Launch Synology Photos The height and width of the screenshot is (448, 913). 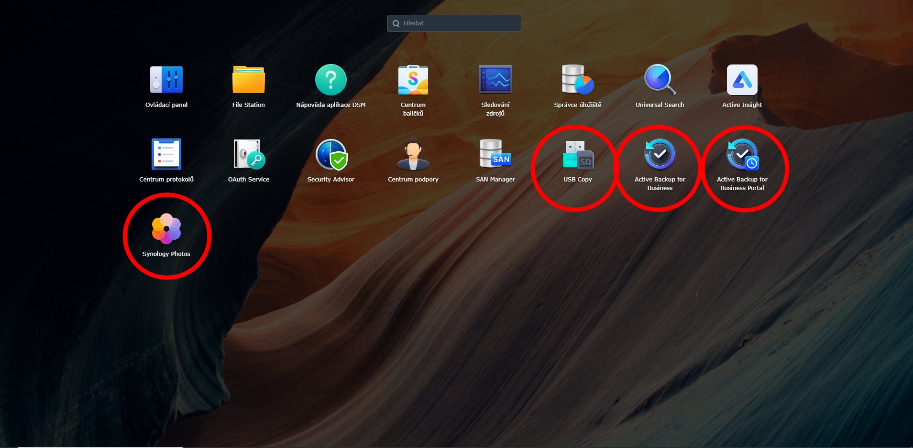click(x=166, y=229)
